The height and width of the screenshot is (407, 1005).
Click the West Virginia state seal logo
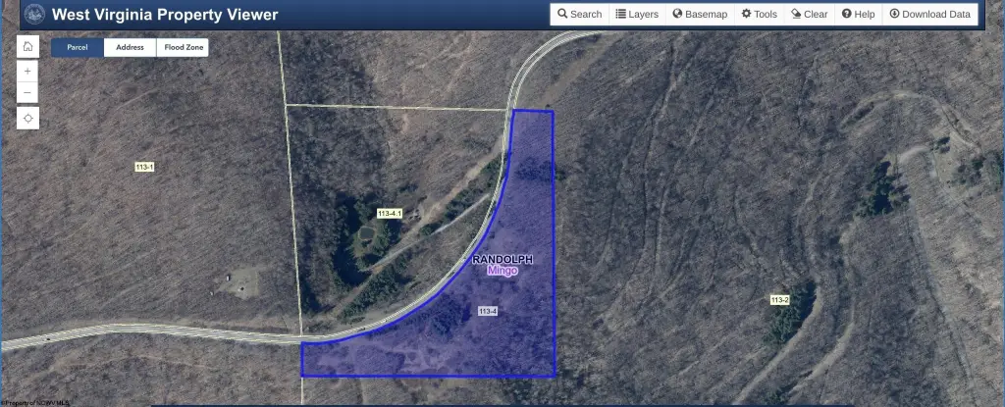click(34, 14)
